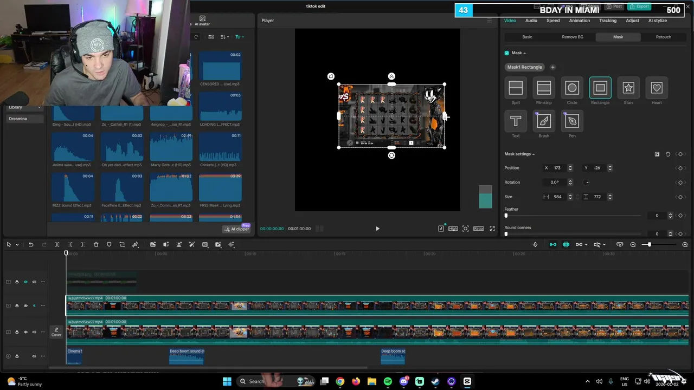694x390 pixels.
Task: Click the microphone record voiceover icon
Action: [535, 245]
